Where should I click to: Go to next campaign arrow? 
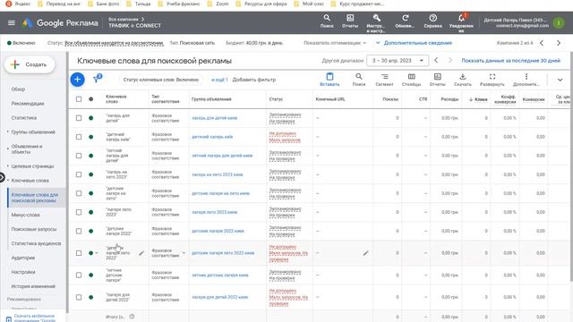click(x=559, y=43)
